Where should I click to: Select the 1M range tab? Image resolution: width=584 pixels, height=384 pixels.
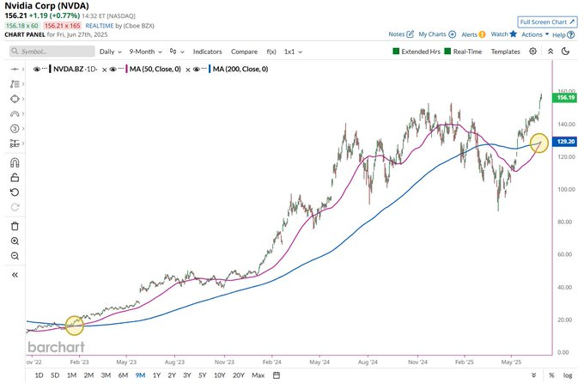coord(71,375)
